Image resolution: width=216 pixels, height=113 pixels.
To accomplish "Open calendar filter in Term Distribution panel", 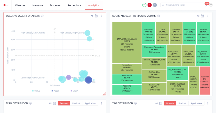I will coord(55,103).
